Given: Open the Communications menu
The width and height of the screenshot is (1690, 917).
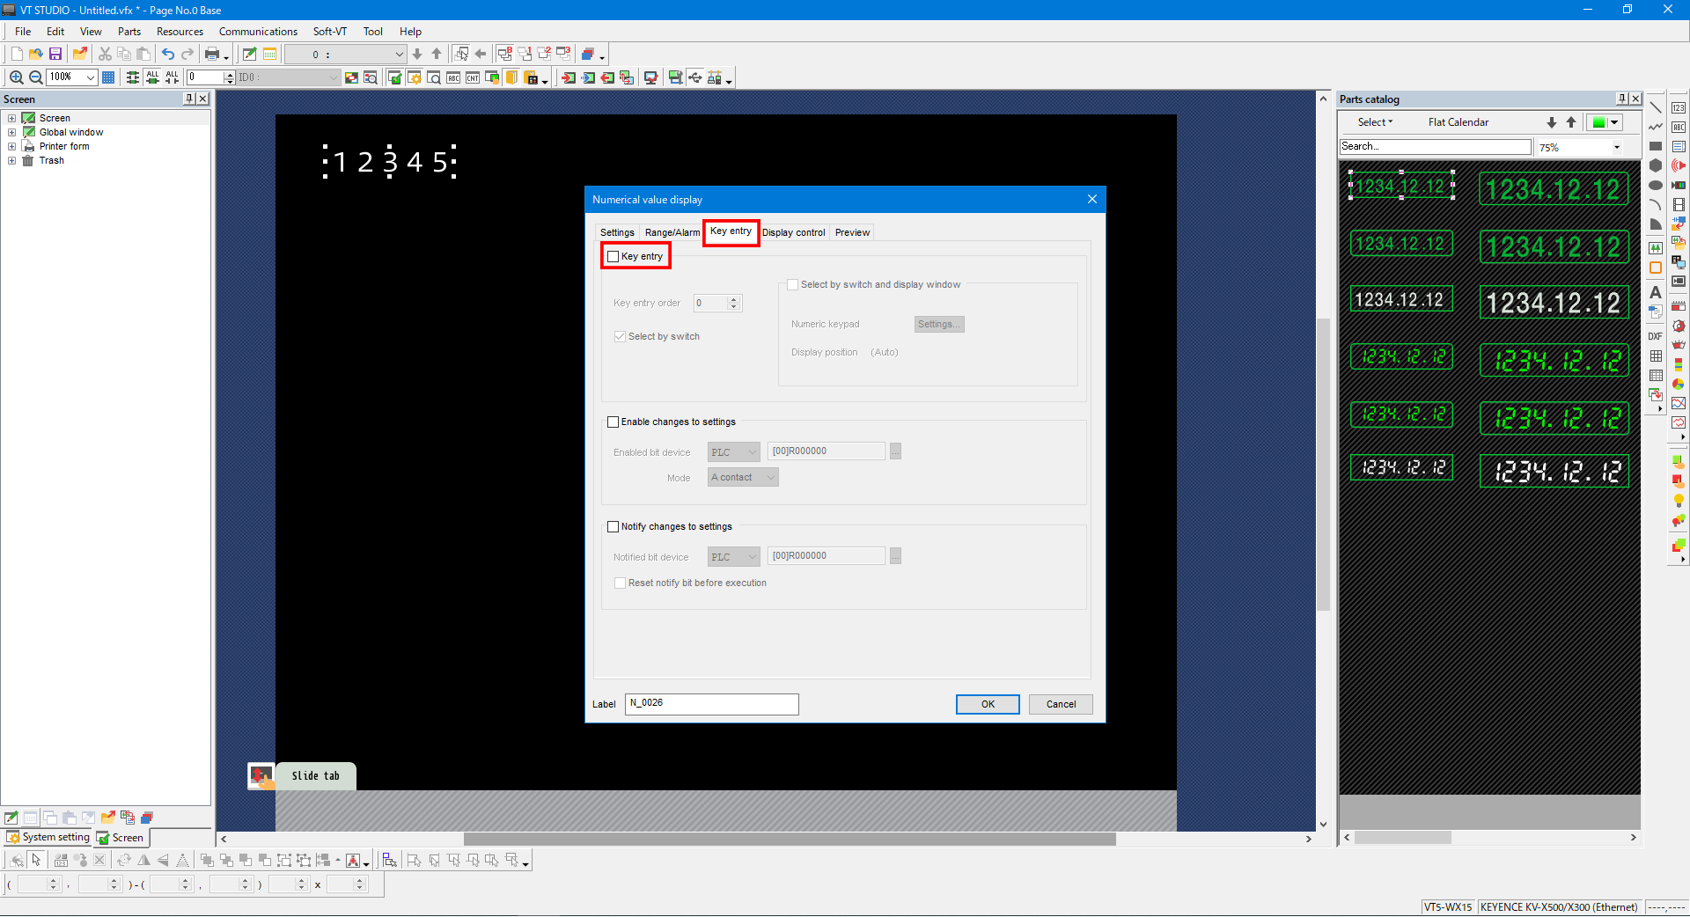Looking at the screenshot, I should (258, 32).
